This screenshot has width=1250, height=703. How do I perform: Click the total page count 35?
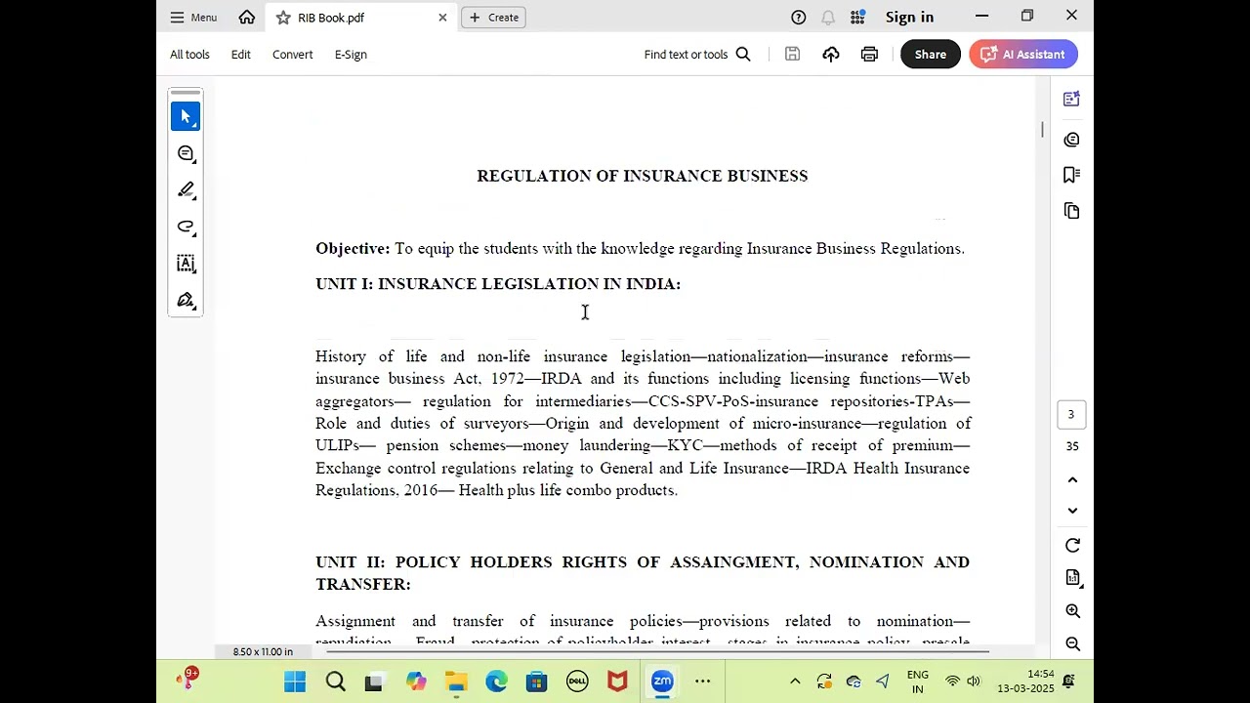[1072, 446]
